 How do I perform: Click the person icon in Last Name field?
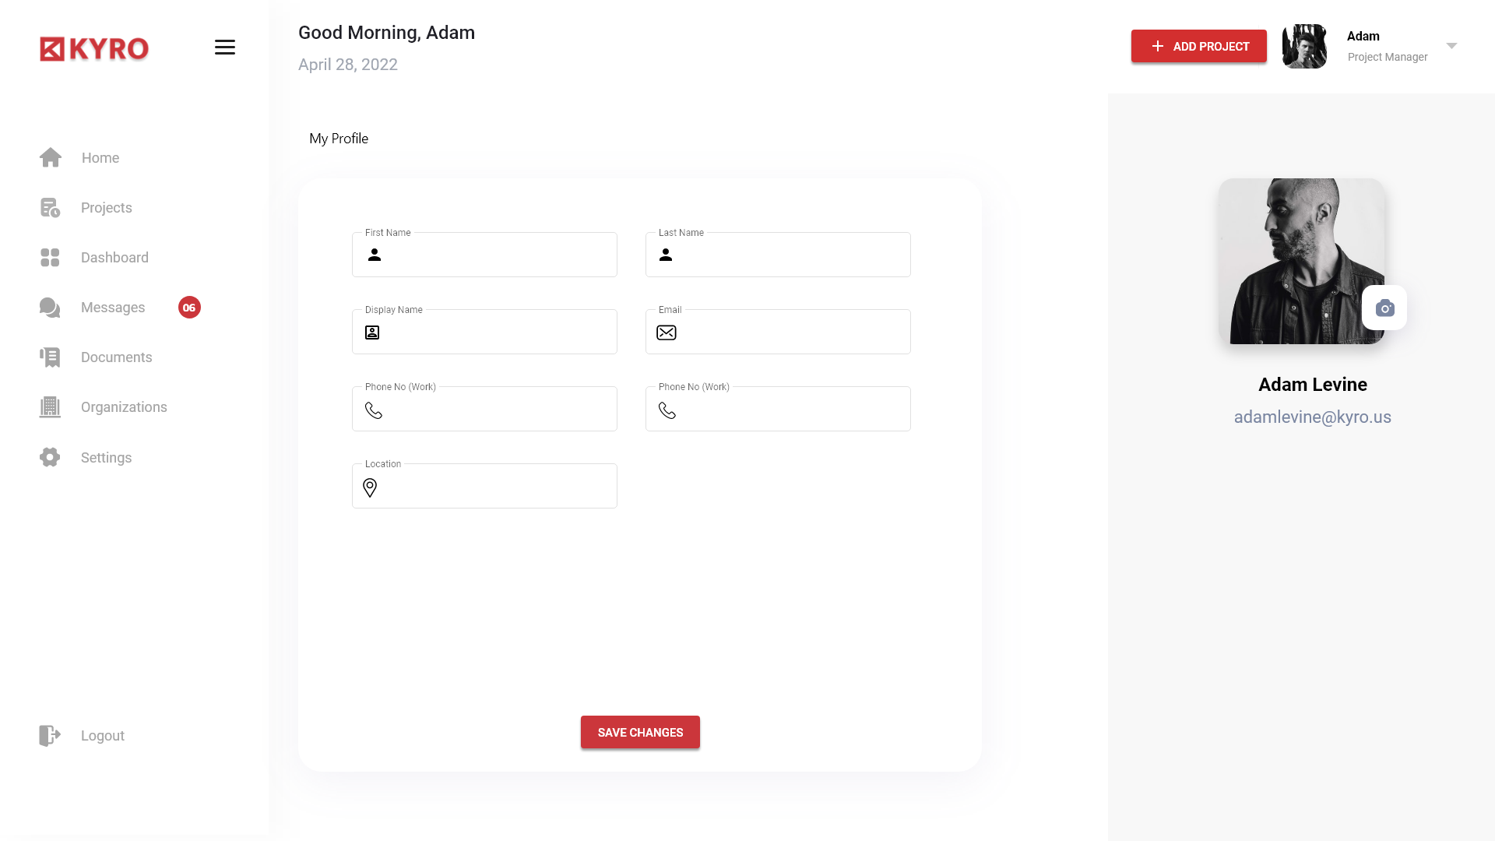point(666,255)
